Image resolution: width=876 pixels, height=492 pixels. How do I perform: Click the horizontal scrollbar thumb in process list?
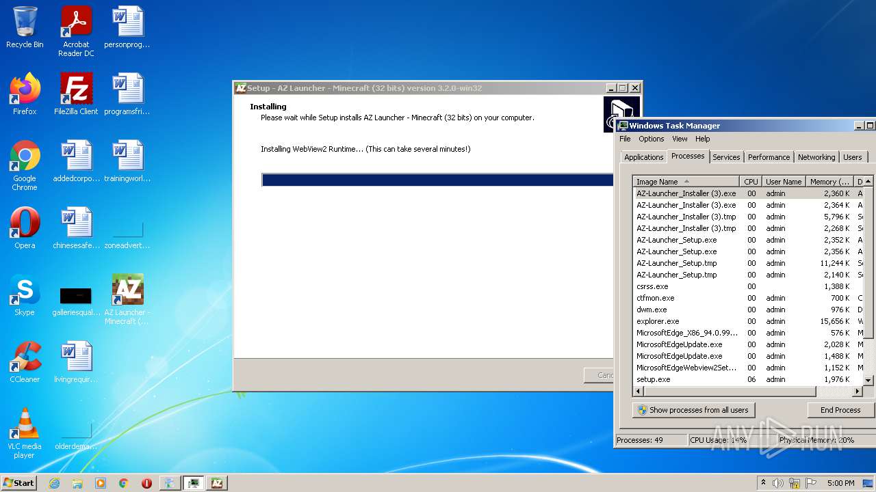[730, 392]
